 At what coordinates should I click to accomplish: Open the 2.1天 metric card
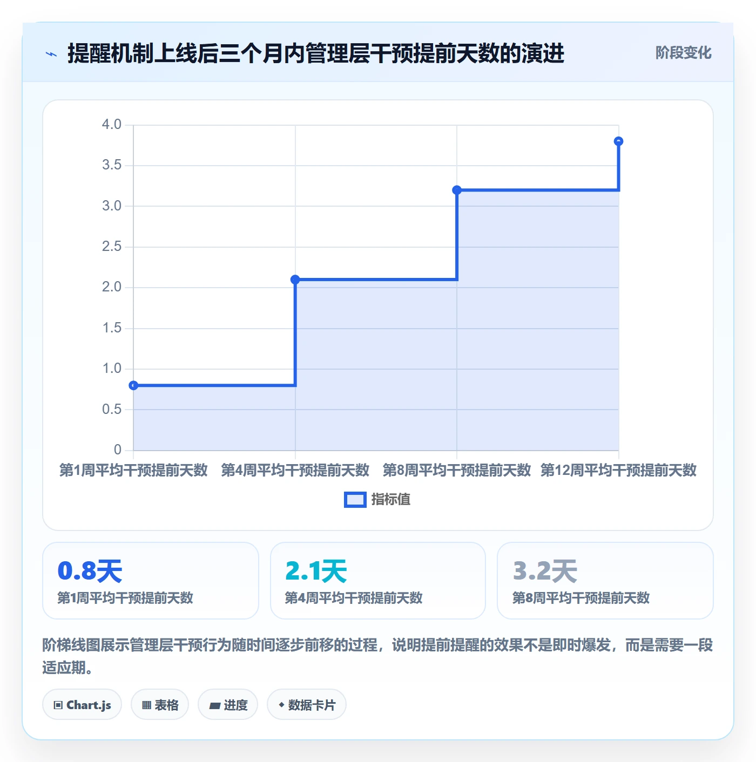[378, 581]
